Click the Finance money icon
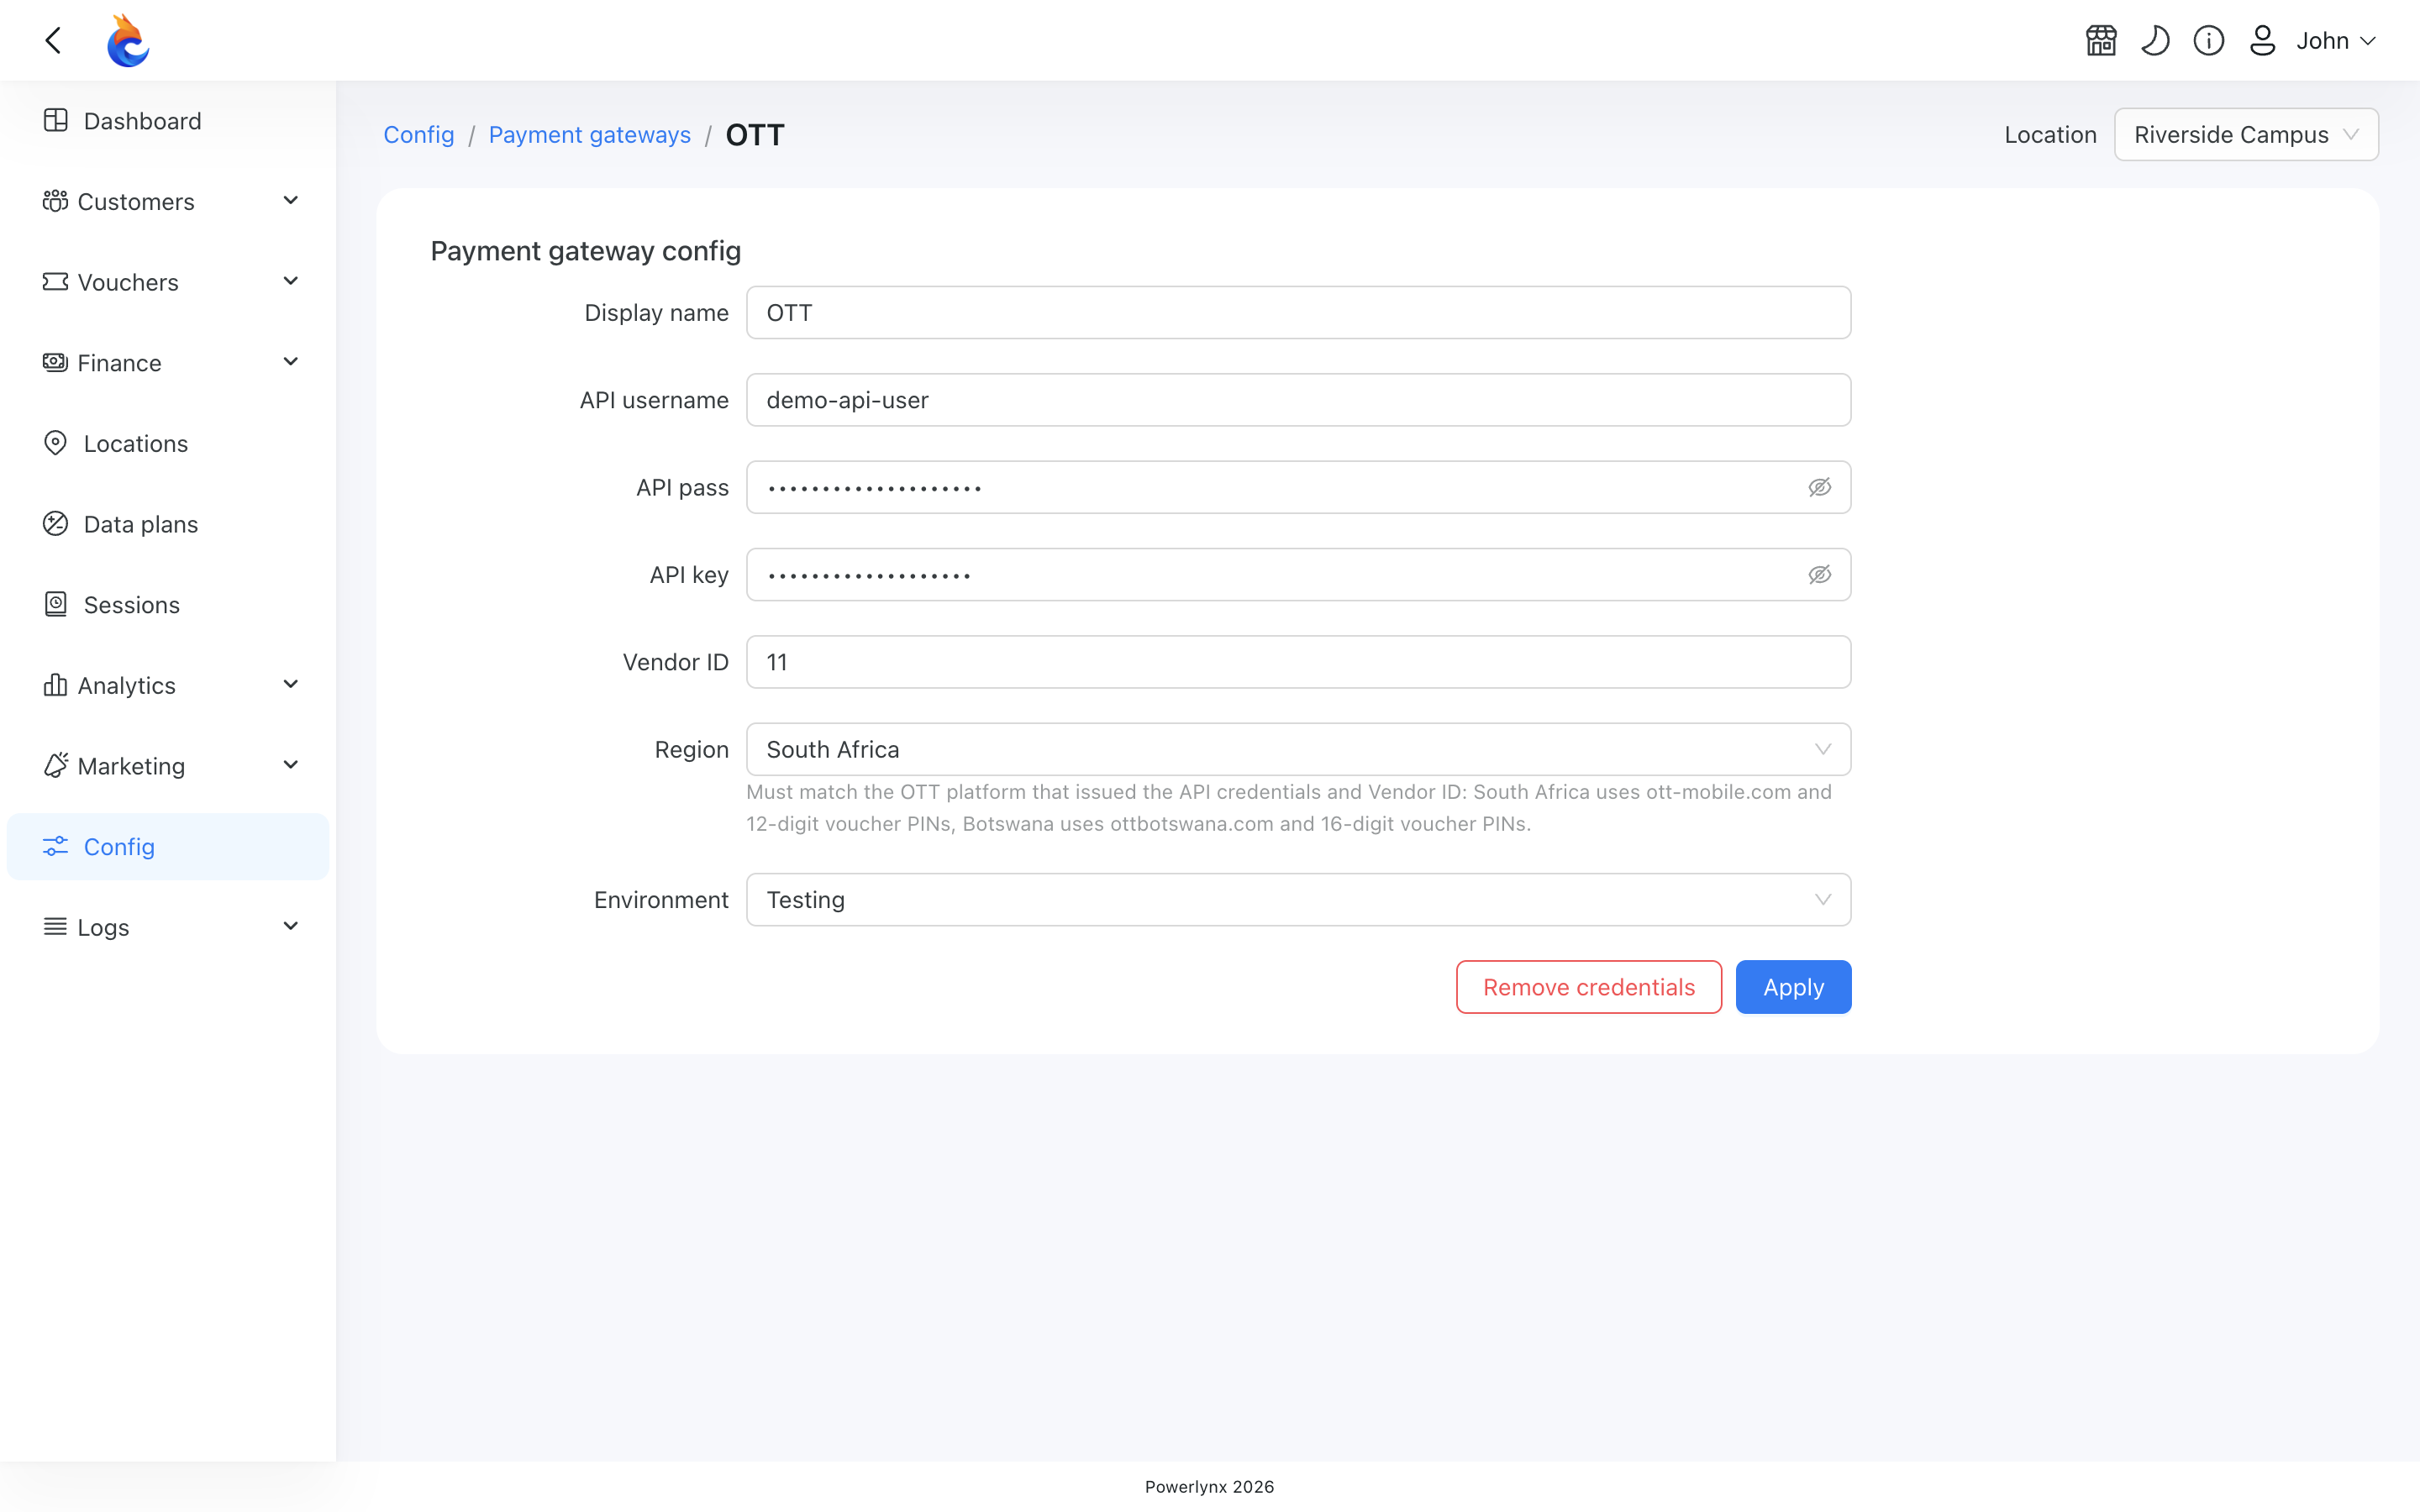 [x=56, y=362]
